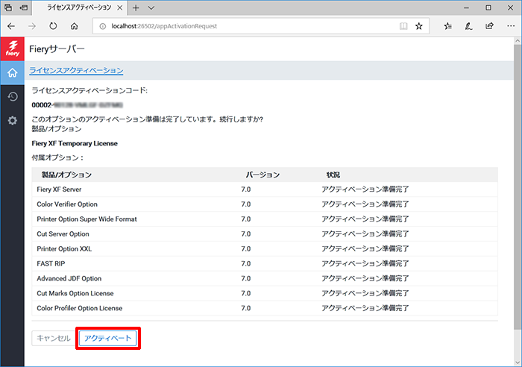Viewport: 522px width, 367px height.
Task: Click status text for Color Profiler Option License
Action: tap(365, 308)
